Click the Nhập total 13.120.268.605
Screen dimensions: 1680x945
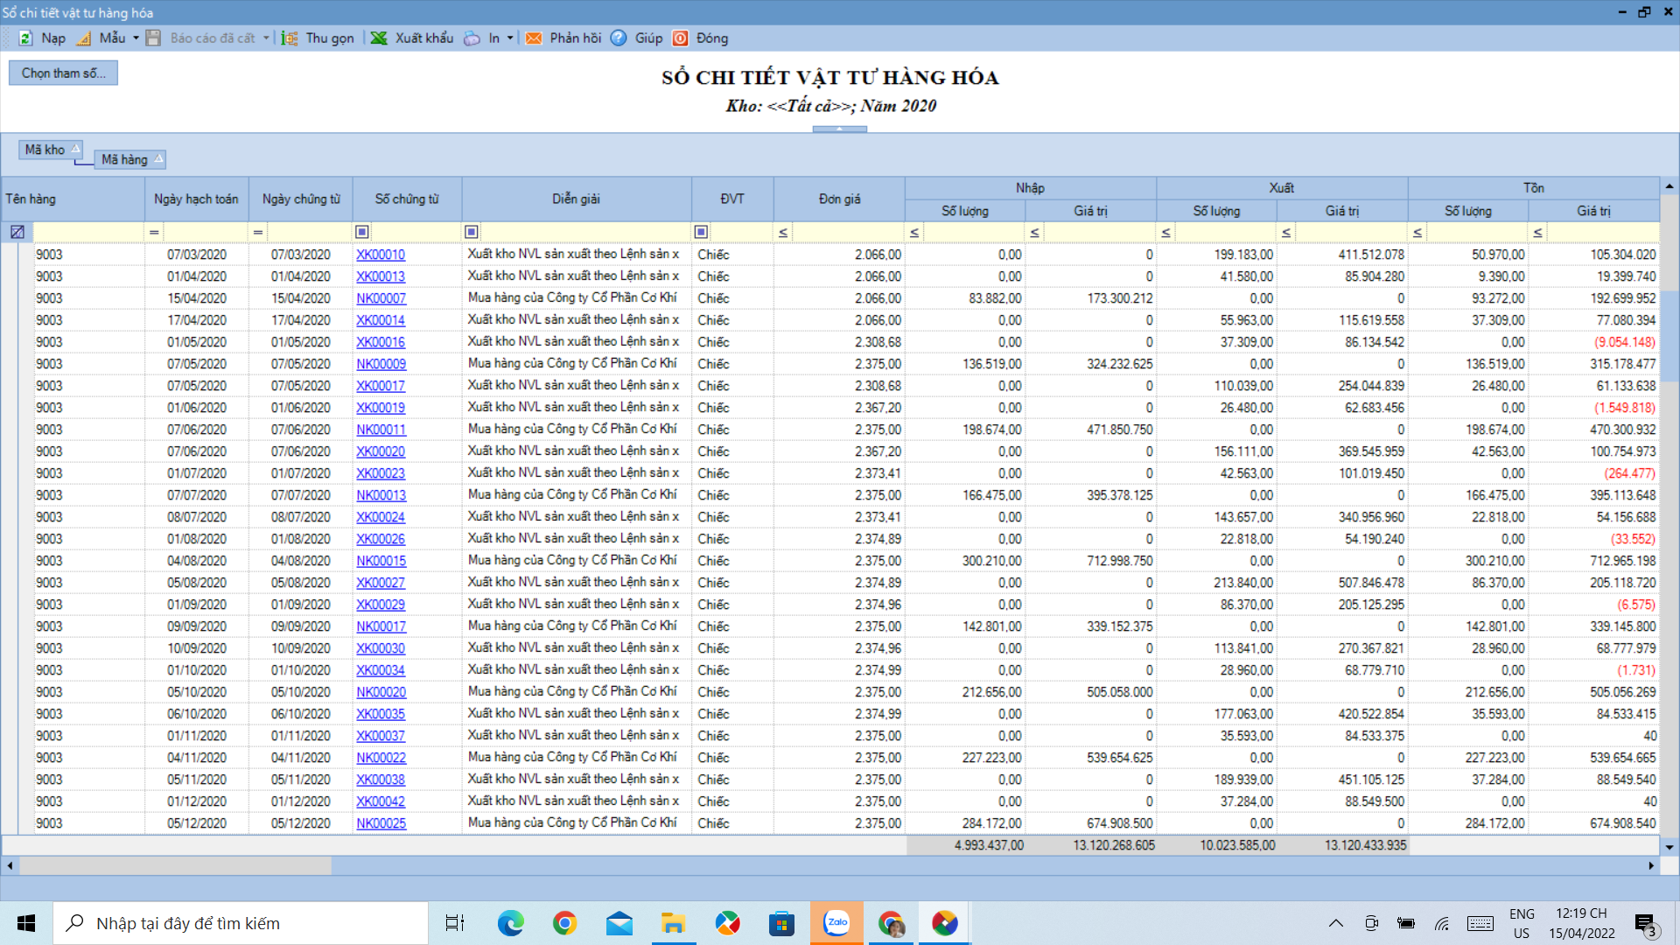[x=1114, y=845]
